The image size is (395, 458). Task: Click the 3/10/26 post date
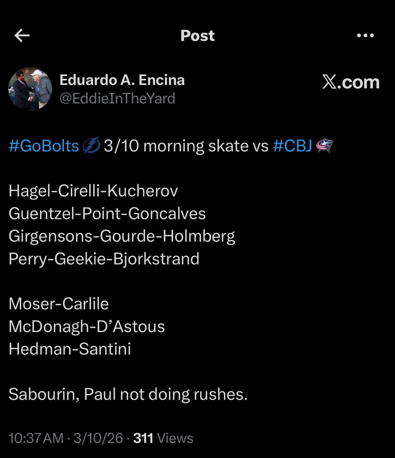click(x=98, y=438)
